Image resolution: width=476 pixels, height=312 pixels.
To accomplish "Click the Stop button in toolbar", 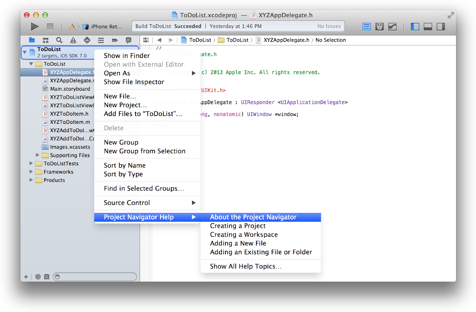I will 50,27.
